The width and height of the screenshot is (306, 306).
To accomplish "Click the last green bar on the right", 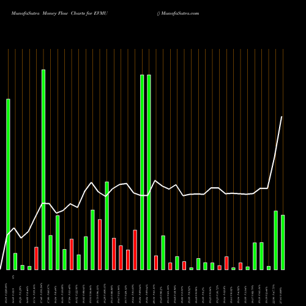I will tap(283, 242).
